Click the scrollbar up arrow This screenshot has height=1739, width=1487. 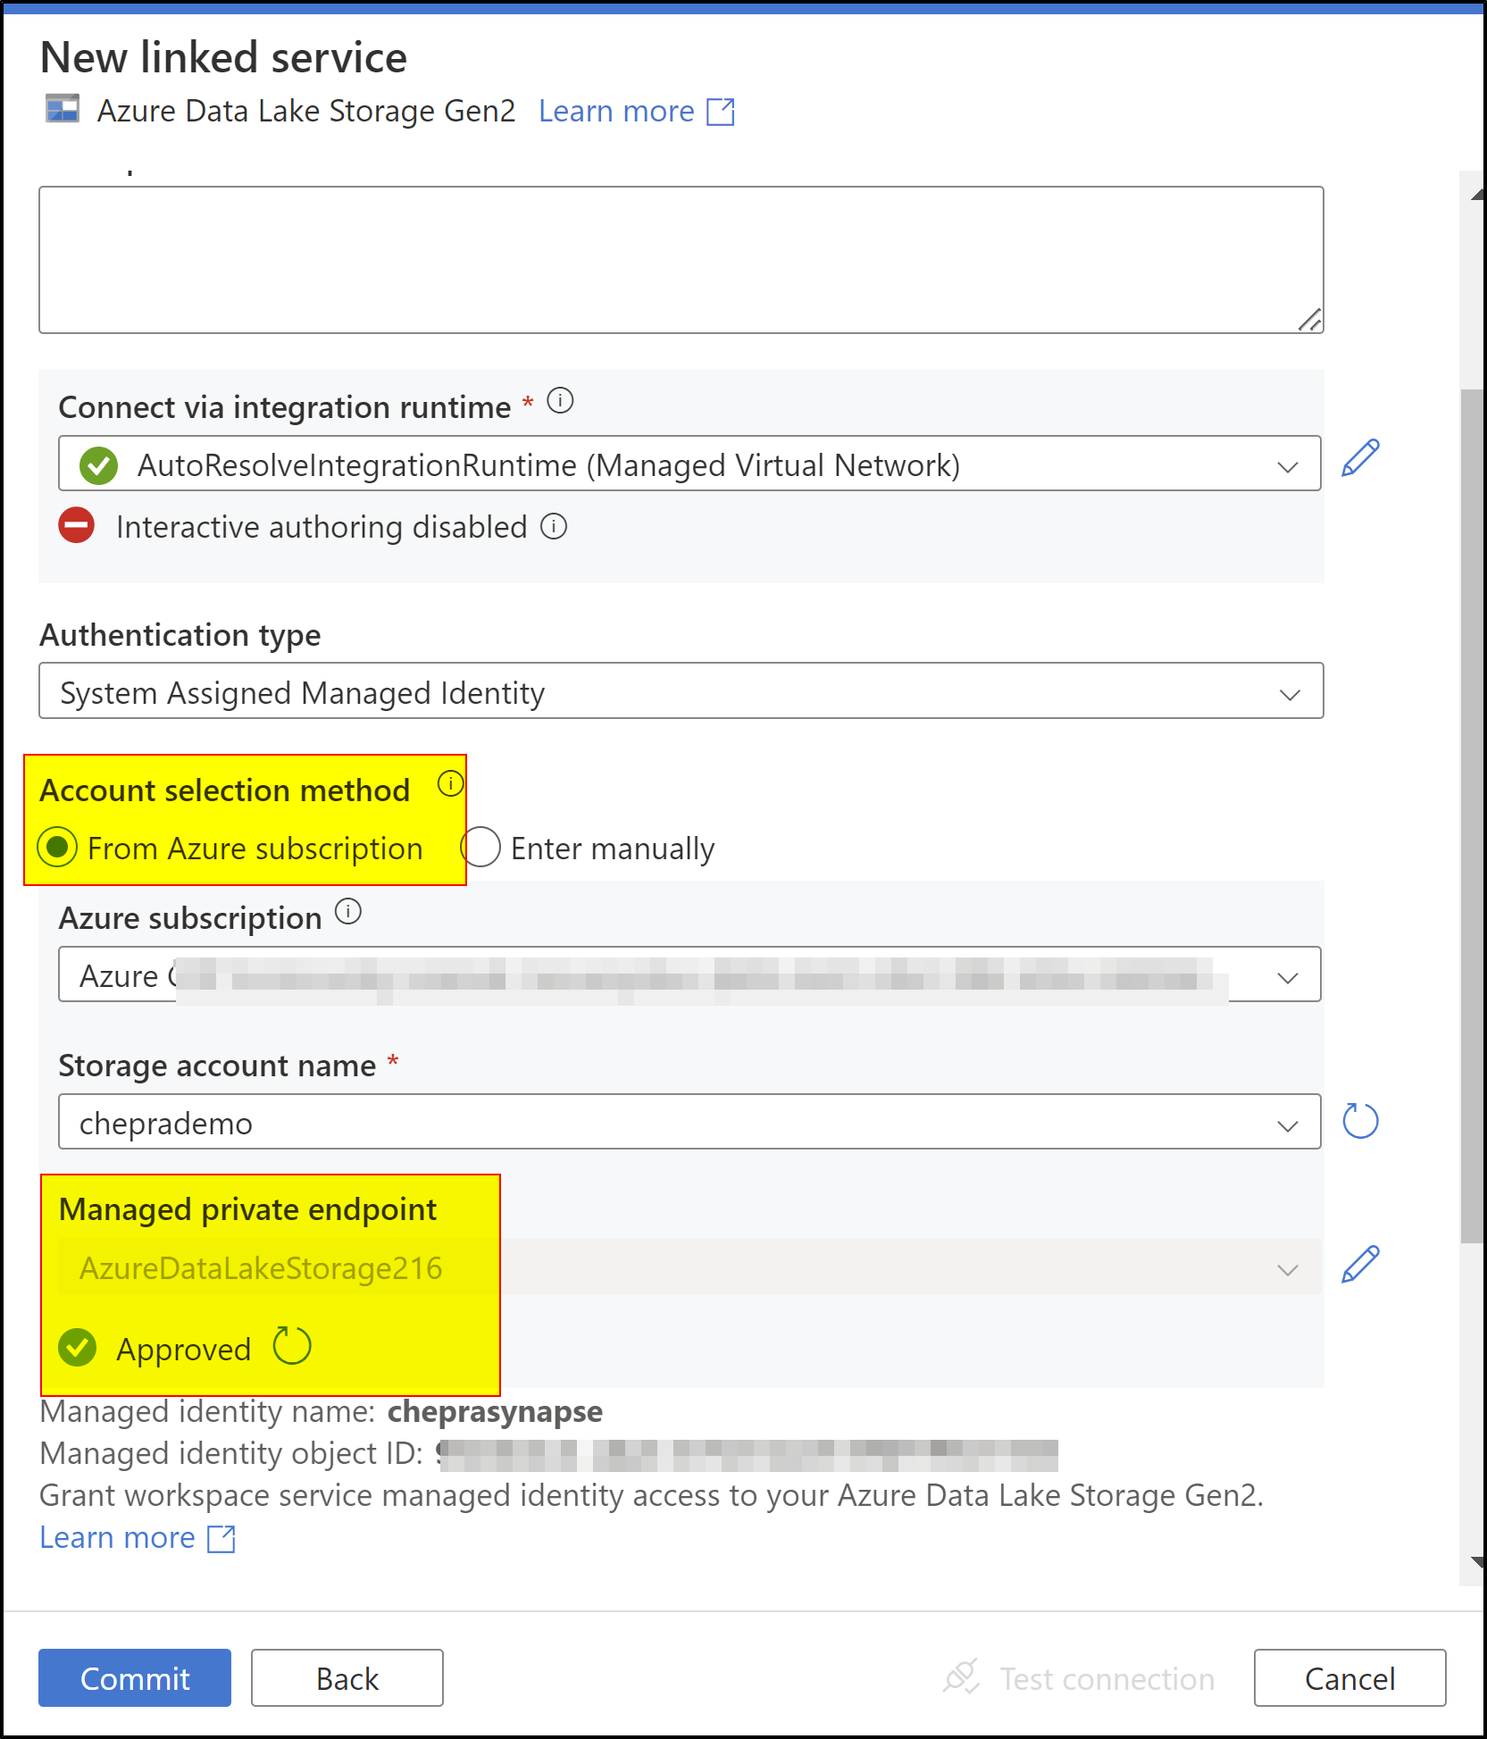tap(1477, 194)
